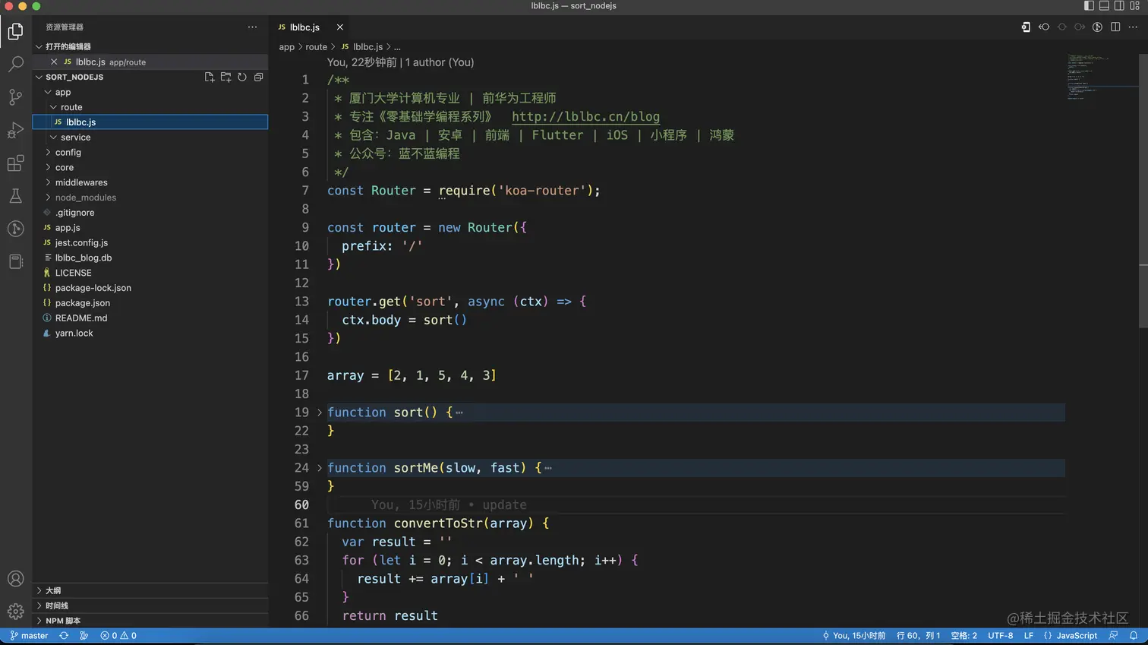
Task: Collapse the app folder
Action: [150, 92]
